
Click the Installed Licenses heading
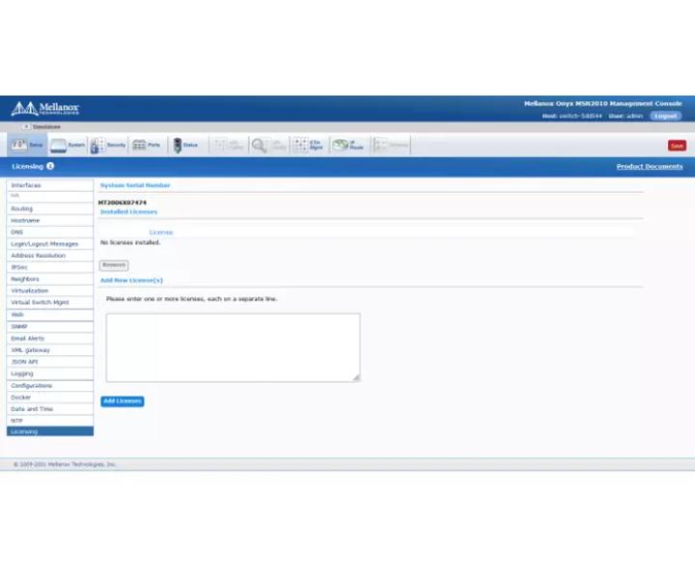128,211
